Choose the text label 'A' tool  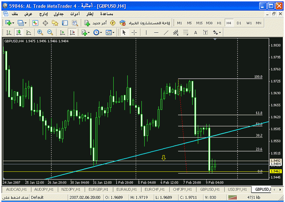tap(195, 32)
